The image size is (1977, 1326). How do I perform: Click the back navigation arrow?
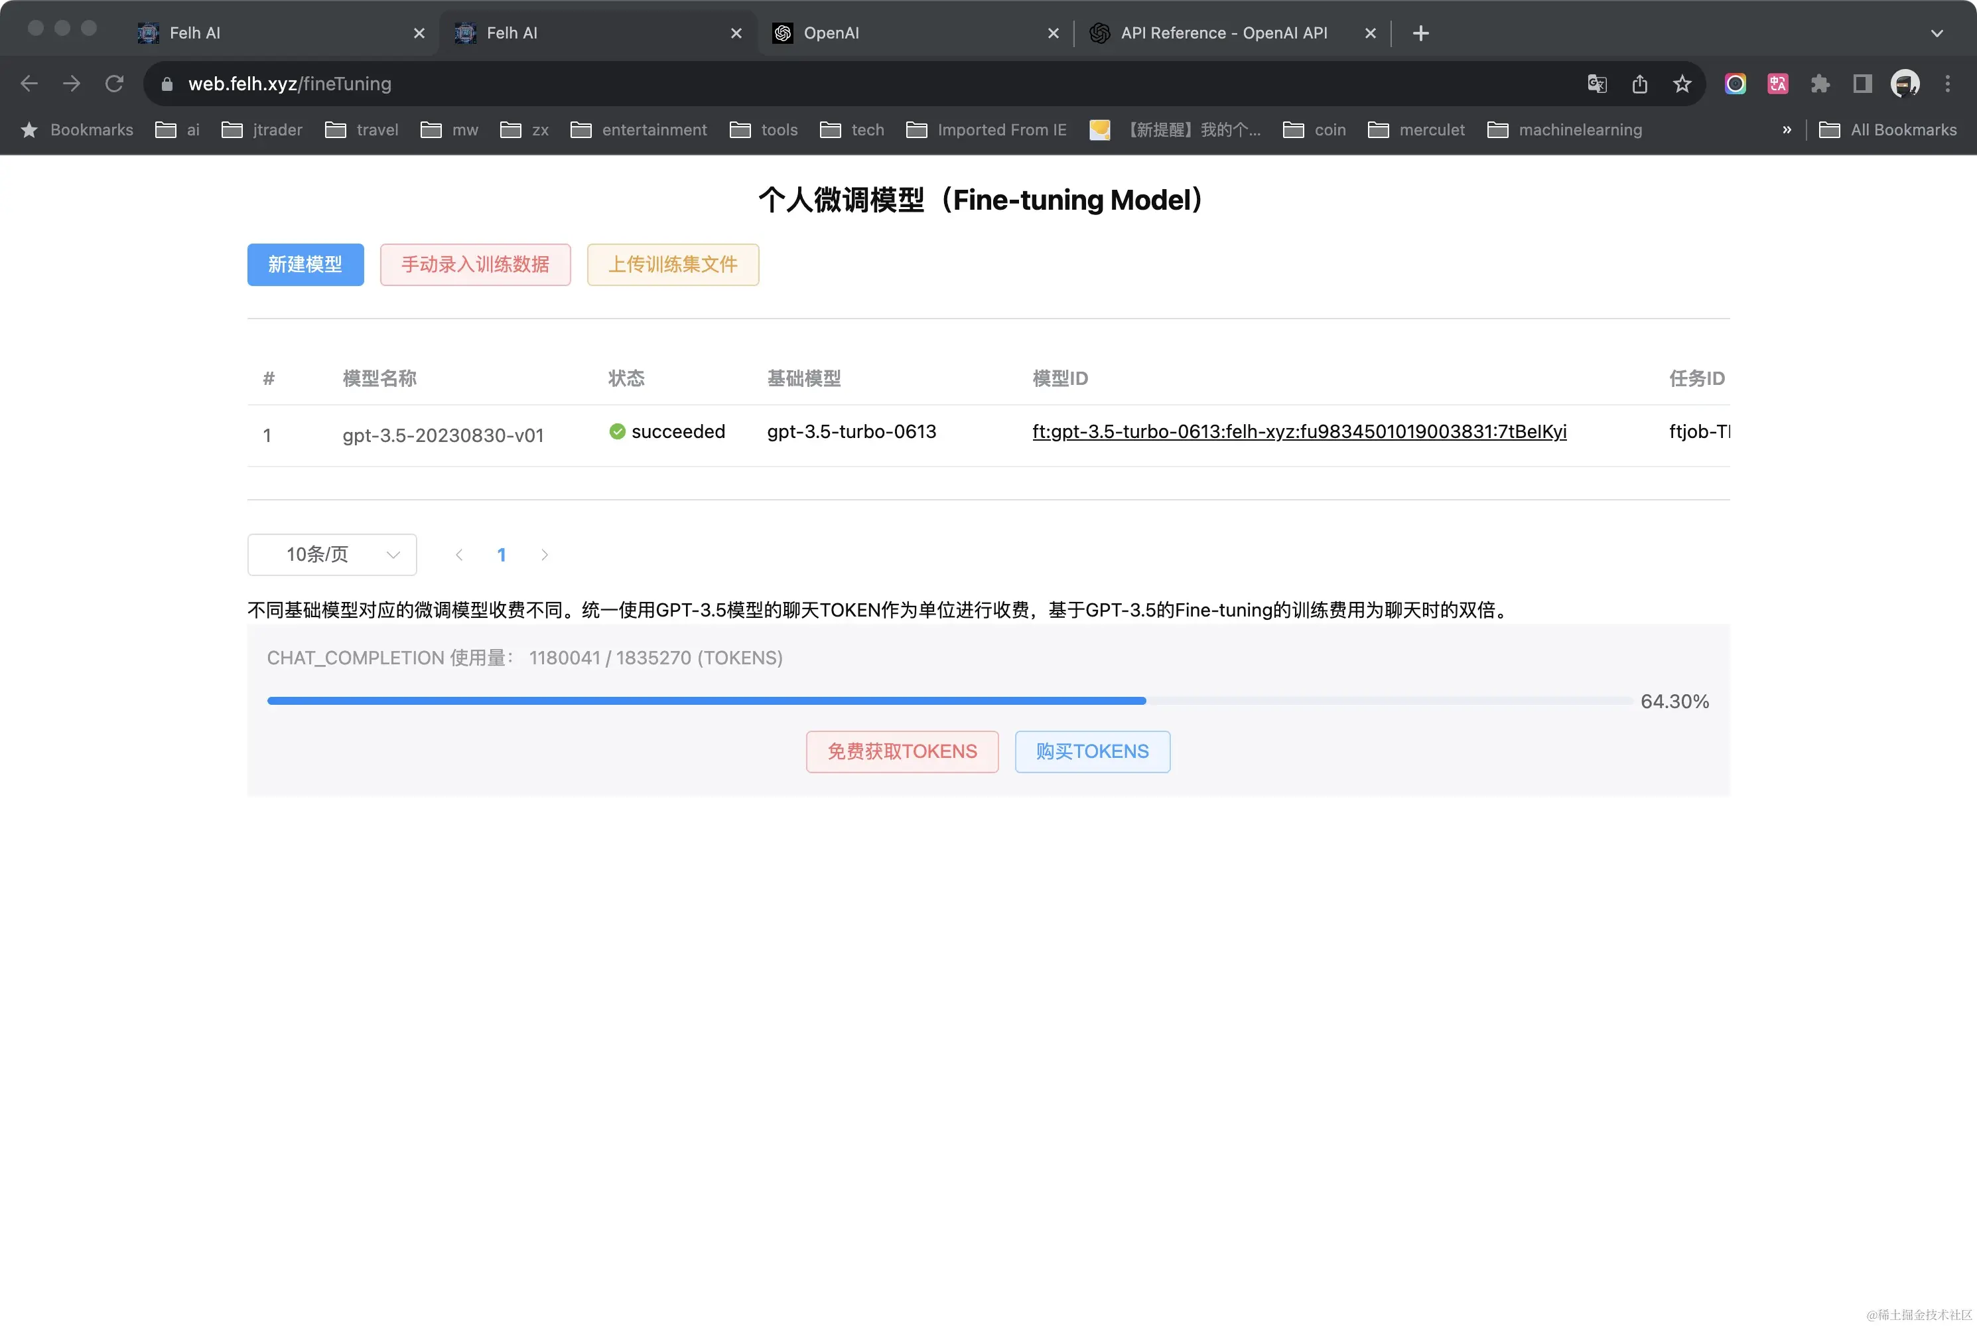click(x=30, y=83)
